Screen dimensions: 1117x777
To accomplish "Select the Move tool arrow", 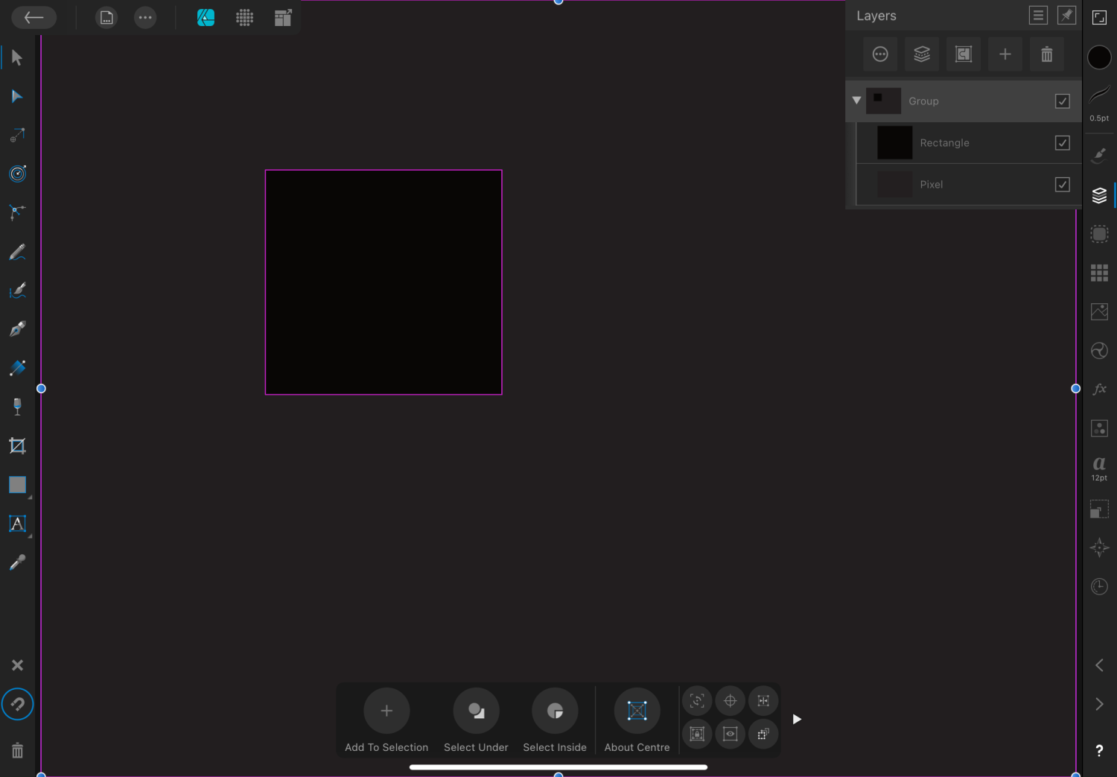I will (17, 57).
